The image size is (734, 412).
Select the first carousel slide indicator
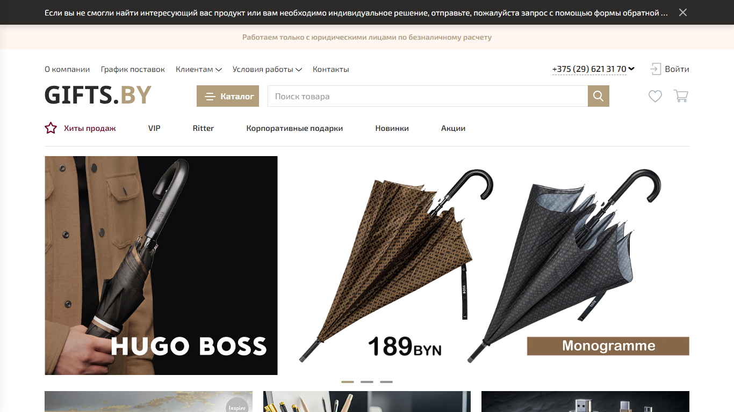tap(348, 382)
